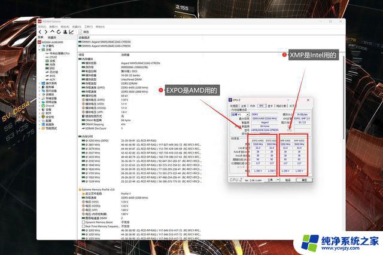
Task: Select the 主板 sub-item below CPUID
Action: coord(50,61)
